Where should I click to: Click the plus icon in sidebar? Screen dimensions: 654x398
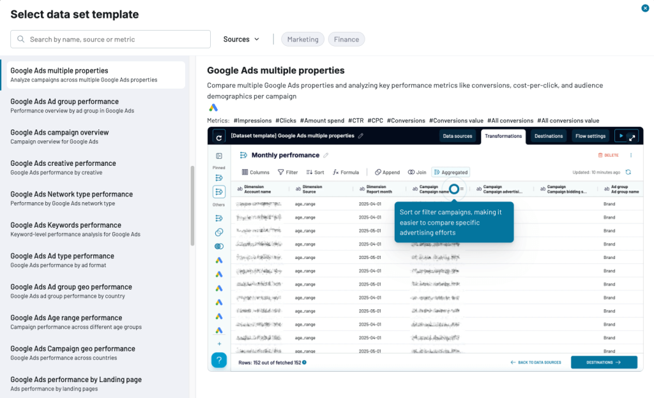pos(219,344)
